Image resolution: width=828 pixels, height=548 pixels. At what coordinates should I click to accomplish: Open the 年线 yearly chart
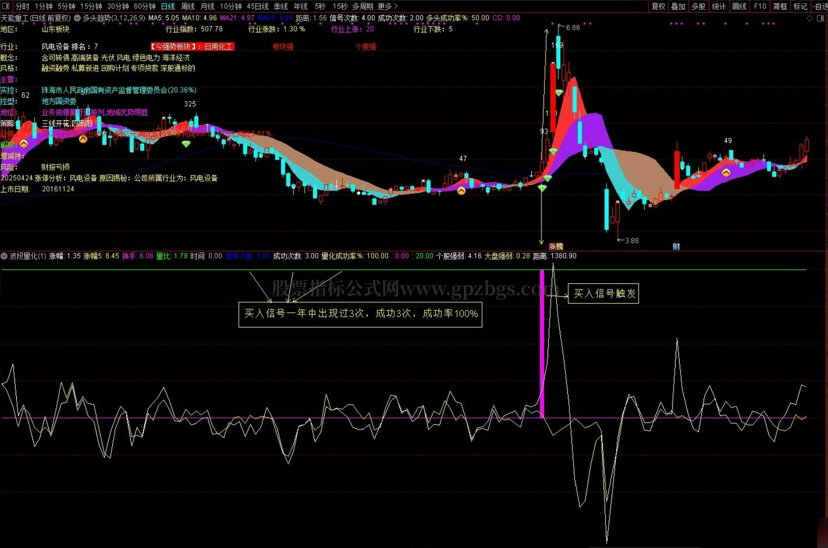click(301, 6)
